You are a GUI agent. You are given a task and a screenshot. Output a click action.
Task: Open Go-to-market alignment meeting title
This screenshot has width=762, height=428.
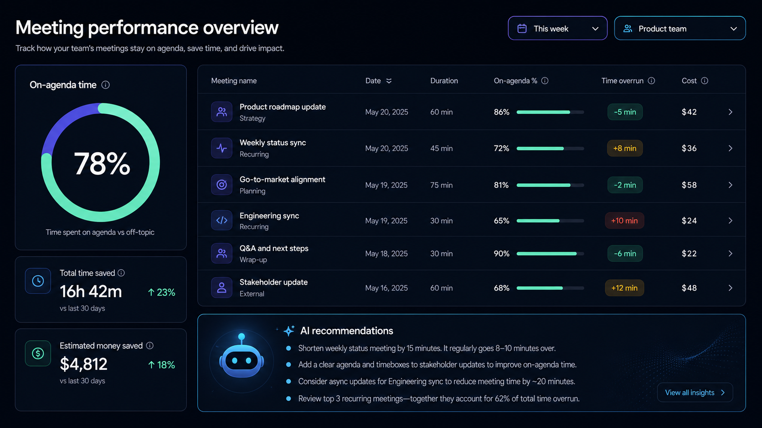point(282,180)
